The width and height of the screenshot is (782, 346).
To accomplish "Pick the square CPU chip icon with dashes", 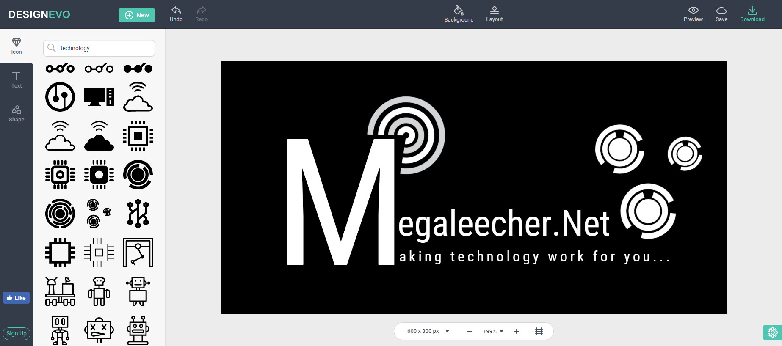I will (x=138, y=136).
